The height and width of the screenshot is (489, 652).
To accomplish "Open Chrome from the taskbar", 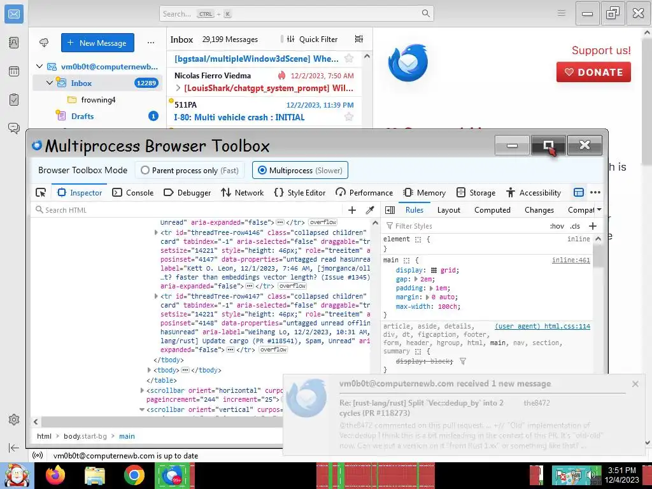I will pyautogui.click(x=134, y=475).
